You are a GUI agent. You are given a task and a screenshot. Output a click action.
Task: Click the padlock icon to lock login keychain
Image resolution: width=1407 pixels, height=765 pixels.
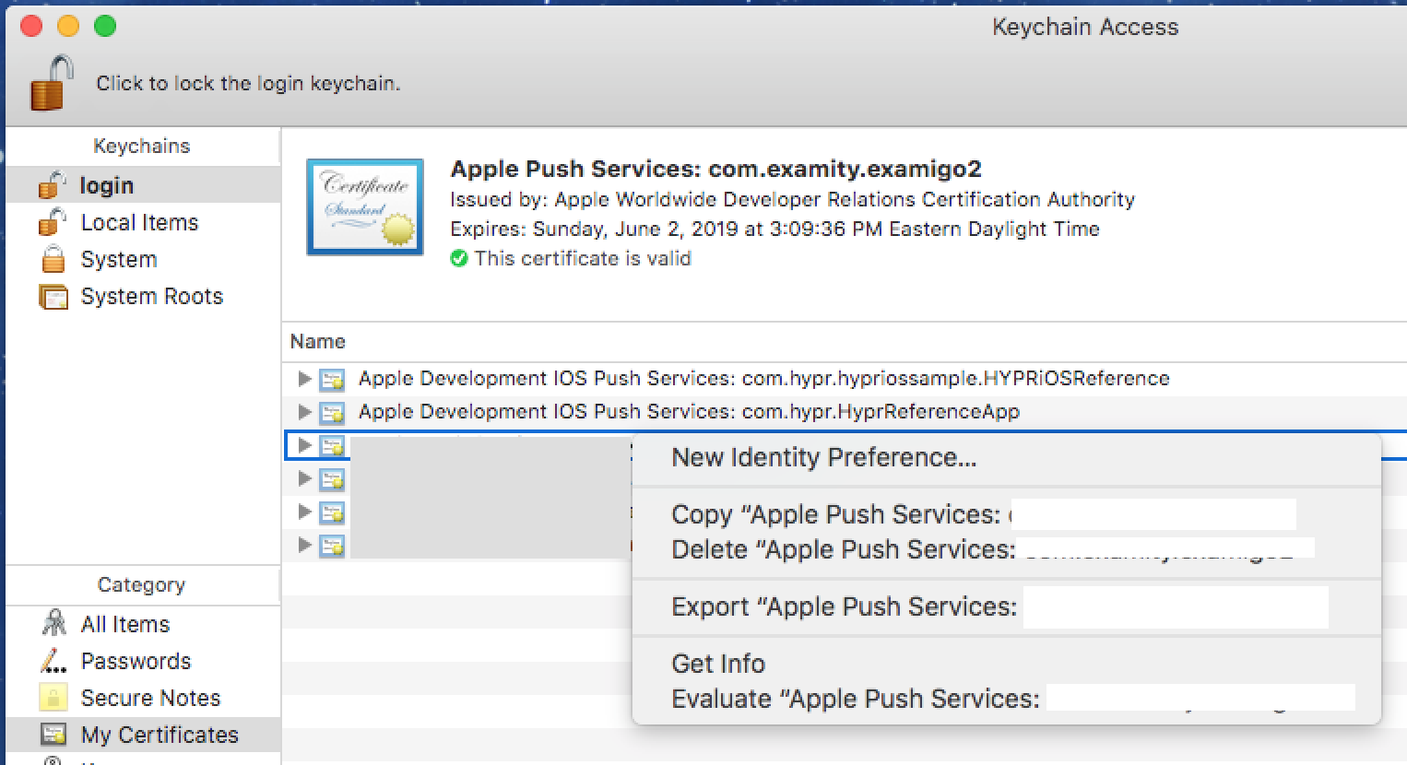[52, 82]
